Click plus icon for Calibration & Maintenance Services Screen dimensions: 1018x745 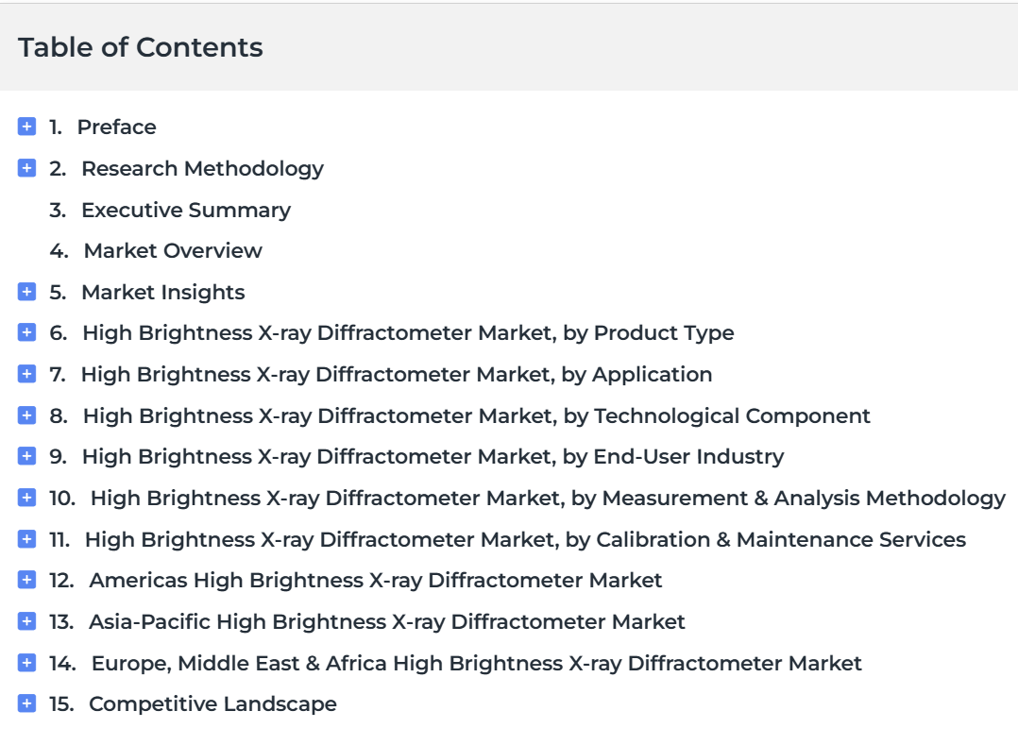pyautogui.click(x=26, y=538)
